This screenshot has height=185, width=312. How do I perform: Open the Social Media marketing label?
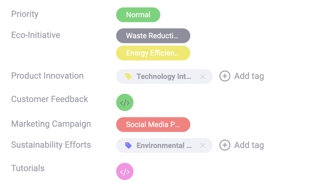tap(153, 125)
